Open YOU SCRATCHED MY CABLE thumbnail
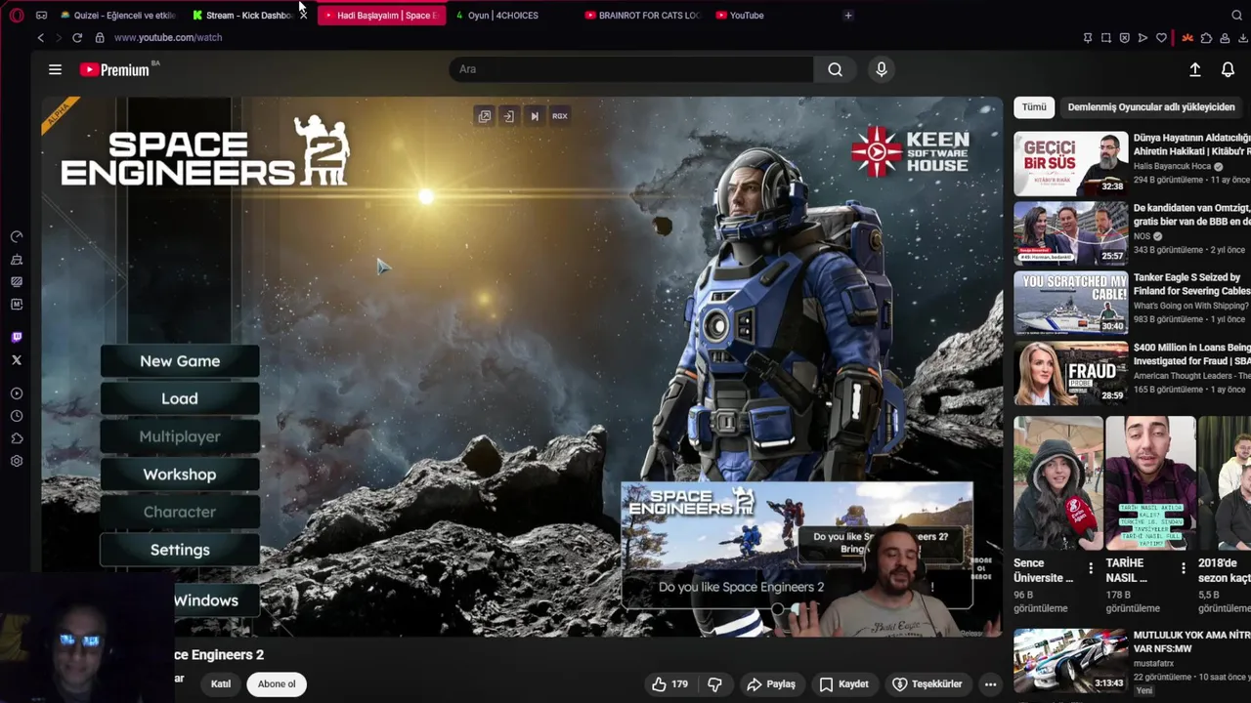Image resolution: width=1251 pixels, height=703 pixels. tap(1070, 304)
